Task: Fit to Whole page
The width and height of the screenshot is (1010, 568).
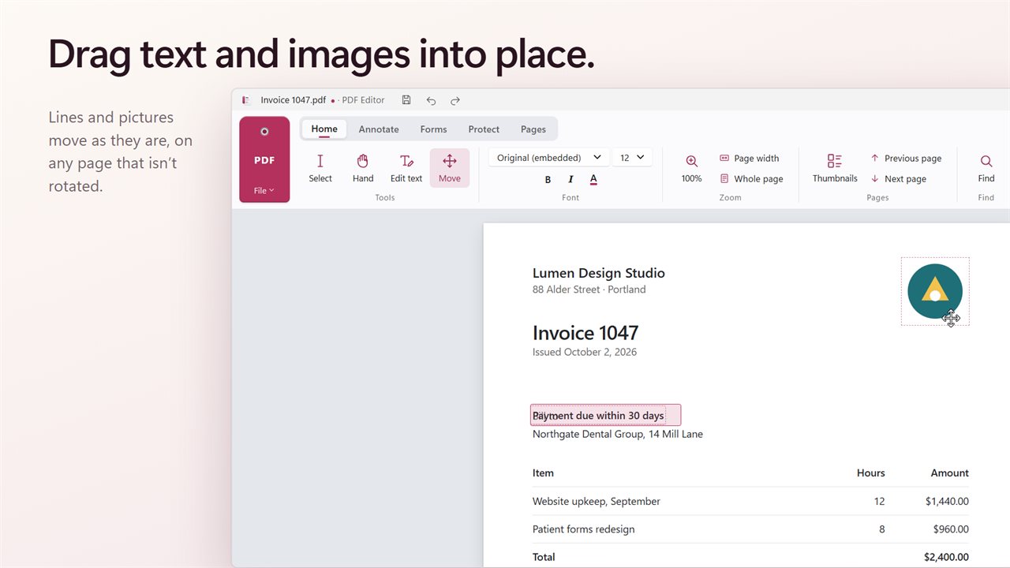Action: tap(751, 179)
